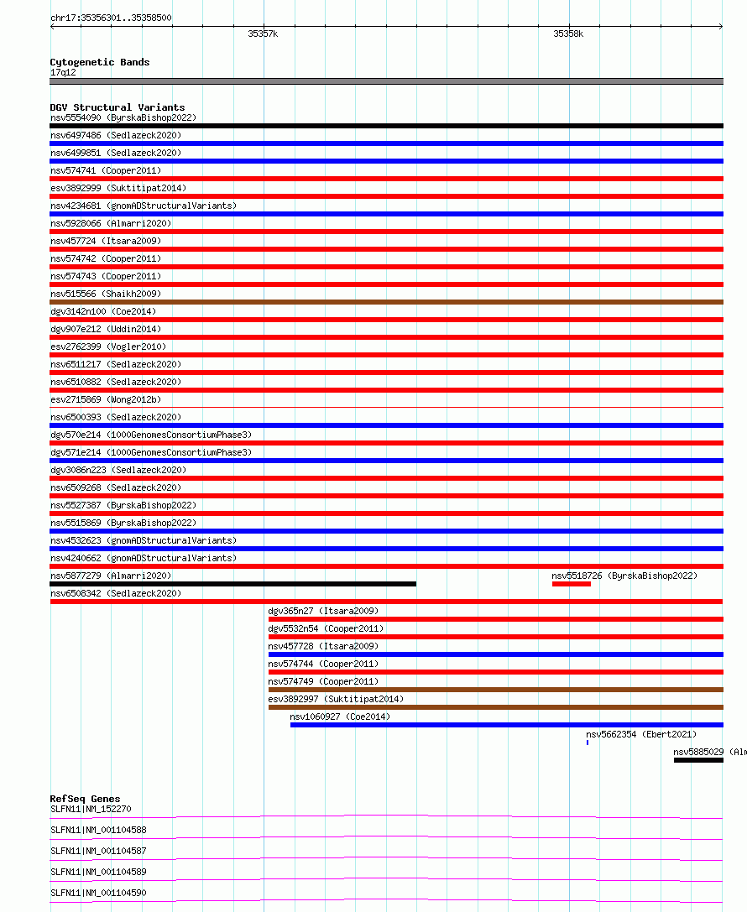
Task: Click dgv907e212 (Uddin2014) label
Action: click(106, 329)
